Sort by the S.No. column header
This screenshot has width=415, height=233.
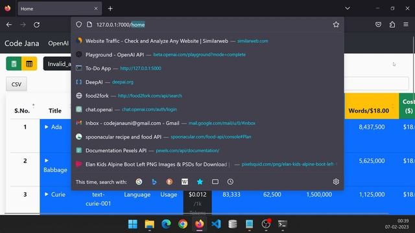(22, 111)
